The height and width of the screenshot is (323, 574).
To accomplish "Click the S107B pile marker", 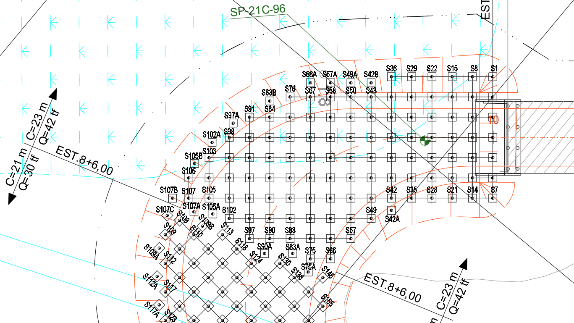I will click(x=172, y=198).
